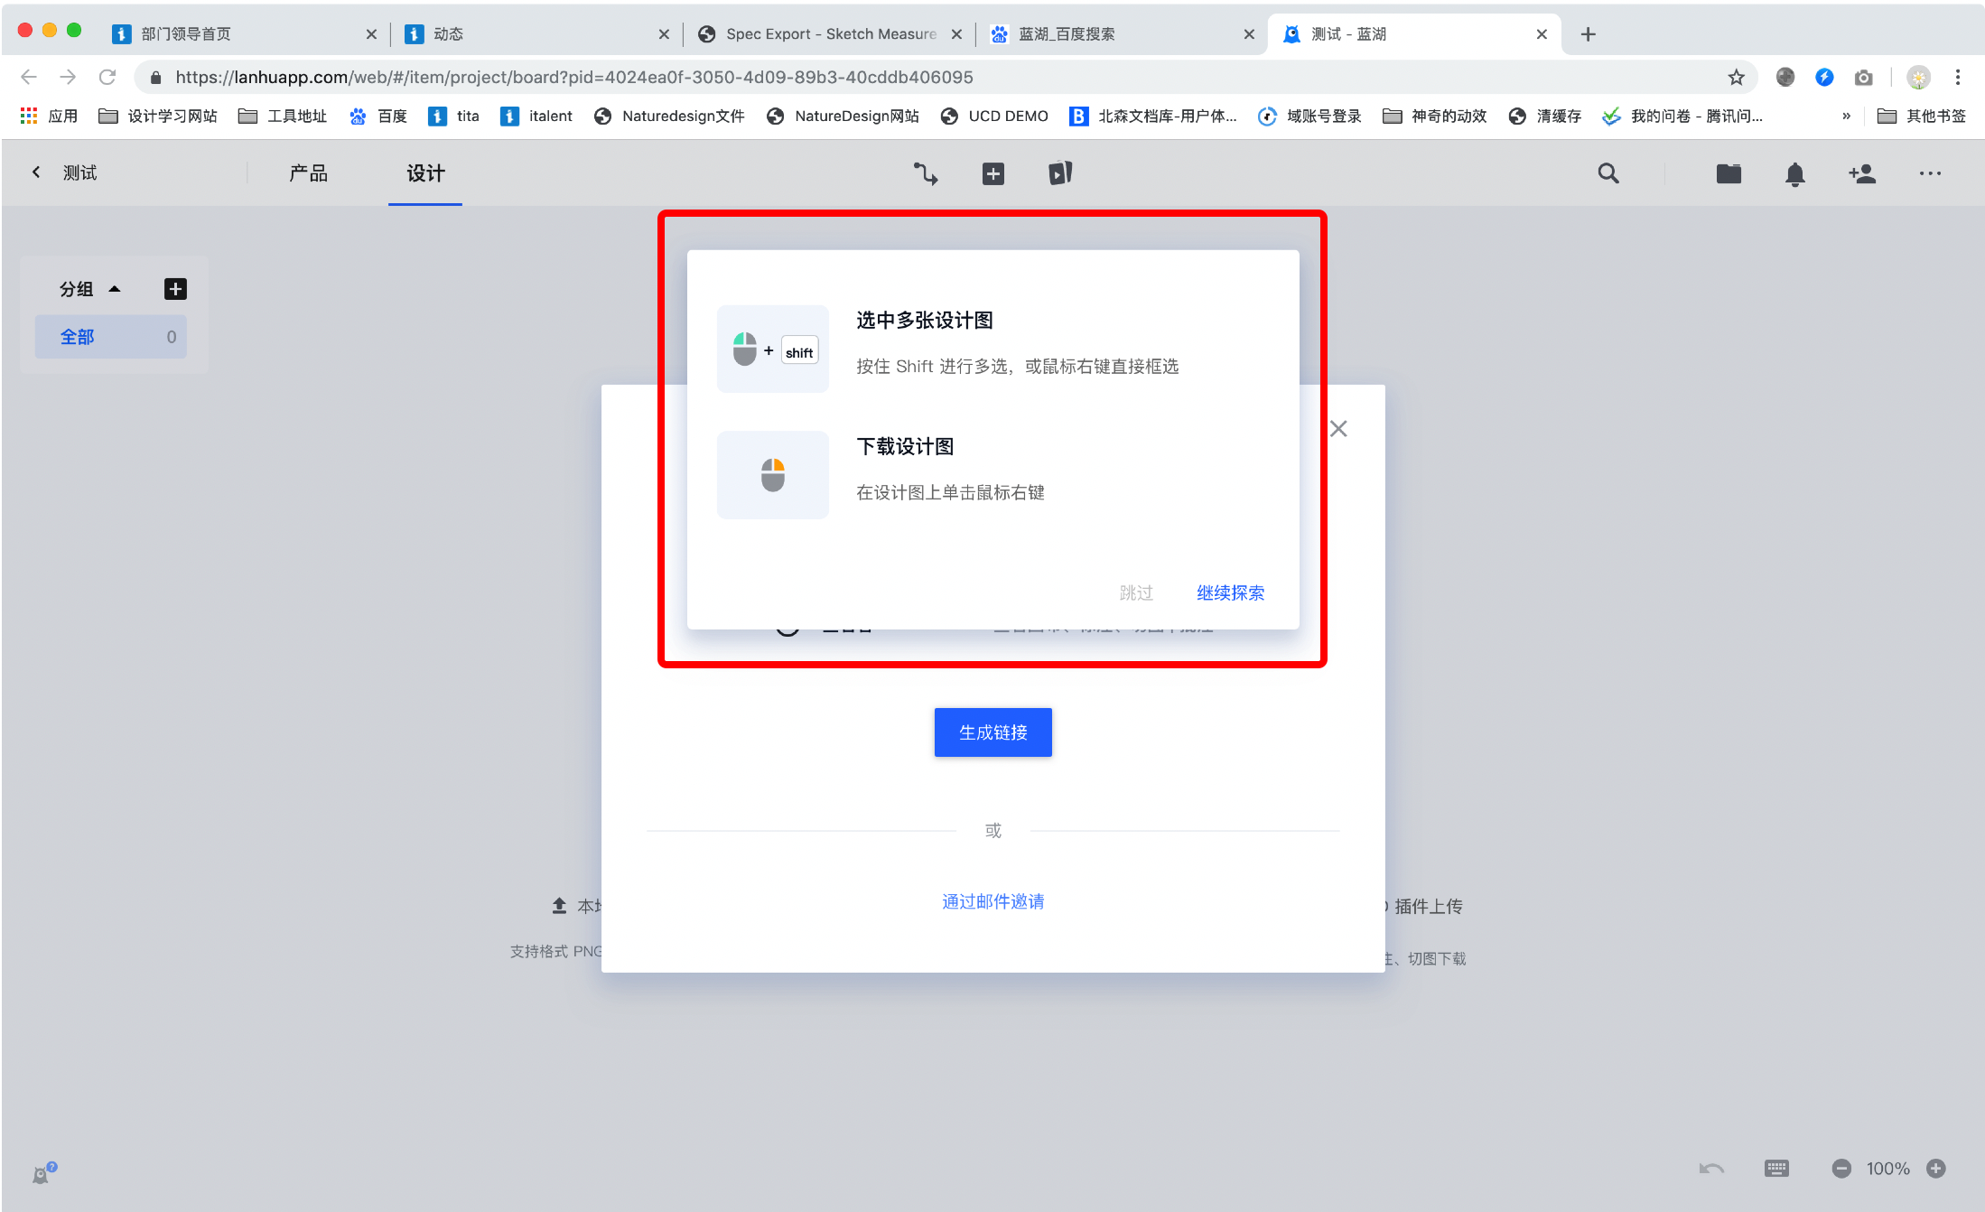Image resolution: width=1985 pixels, height=1212 pixels.
Task: Click 继续探索 to continue the guide
Action: coord(1229,592)
